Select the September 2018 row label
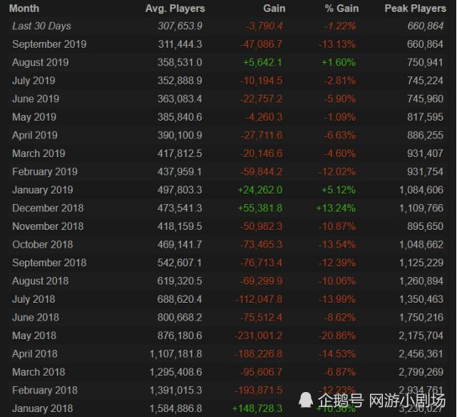The height and width of the screenshot is (417, 457). click(49, 263)
